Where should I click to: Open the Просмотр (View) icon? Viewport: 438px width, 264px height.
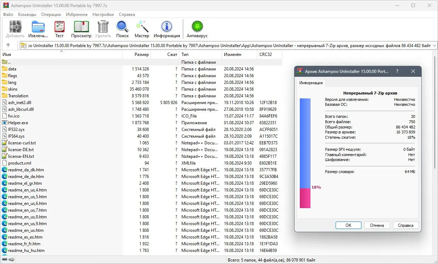(x=81, y=26)
